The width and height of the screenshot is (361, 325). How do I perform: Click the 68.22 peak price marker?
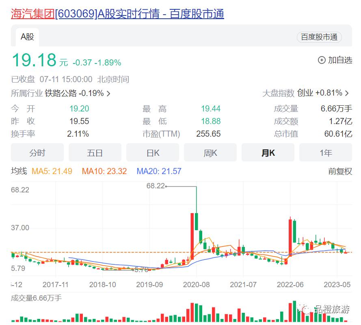click(x=156, y=185)
